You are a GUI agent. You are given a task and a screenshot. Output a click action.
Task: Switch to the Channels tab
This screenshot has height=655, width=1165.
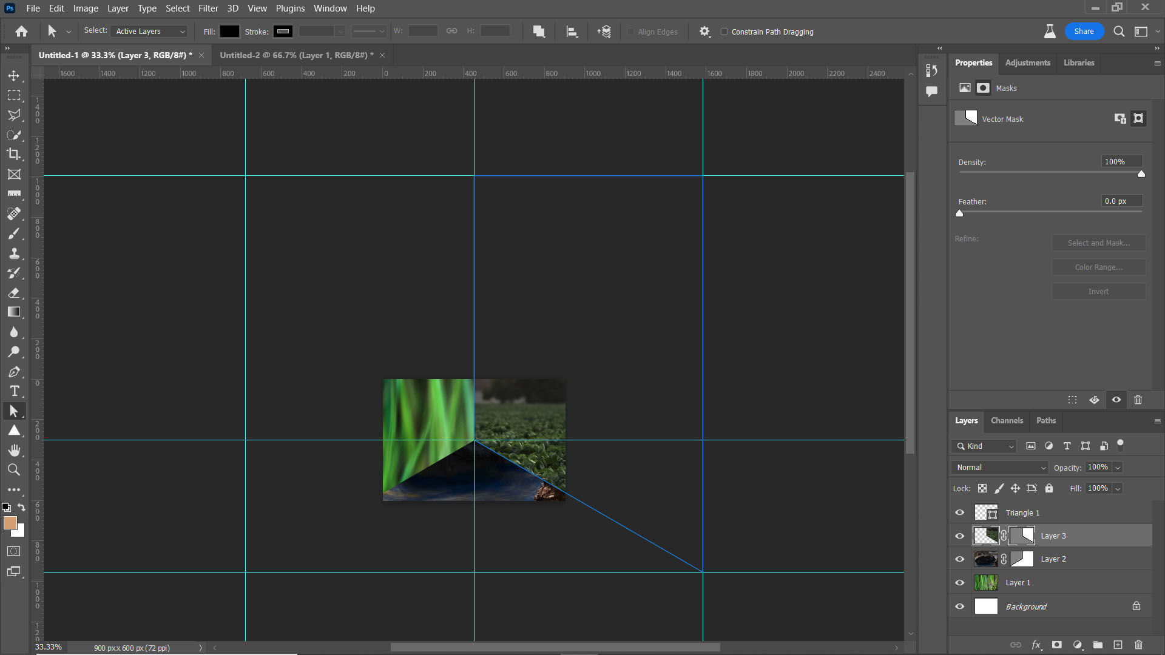(1007, 420)
